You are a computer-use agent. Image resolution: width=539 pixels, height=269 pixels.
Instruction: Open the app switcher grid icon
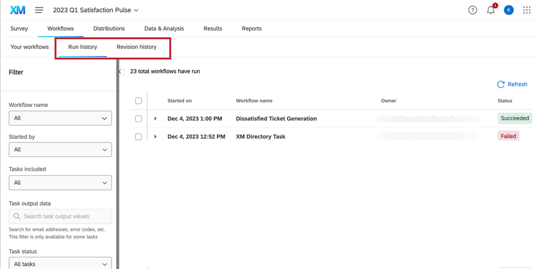527,10
